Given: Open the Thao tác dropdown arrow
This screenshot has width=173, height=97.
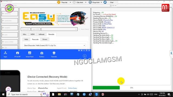Looking at the screenshot, I should (70, 2).
